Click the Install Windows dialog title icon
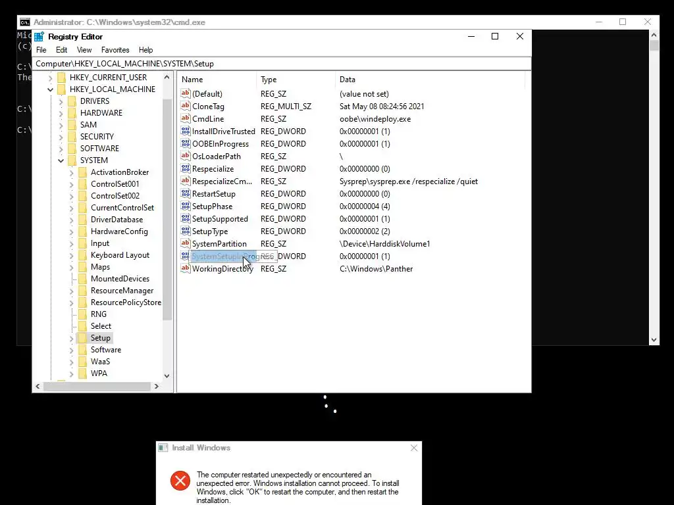674x505 pixels. click(x=163, y=448)
